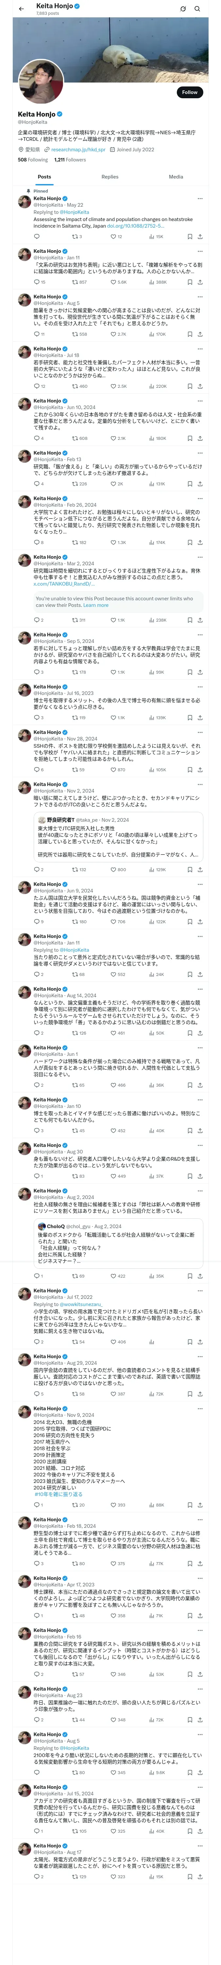This screenshot has height=1965, width=221.
Task: Open the more menu on the pinned post
Action: 200,198
